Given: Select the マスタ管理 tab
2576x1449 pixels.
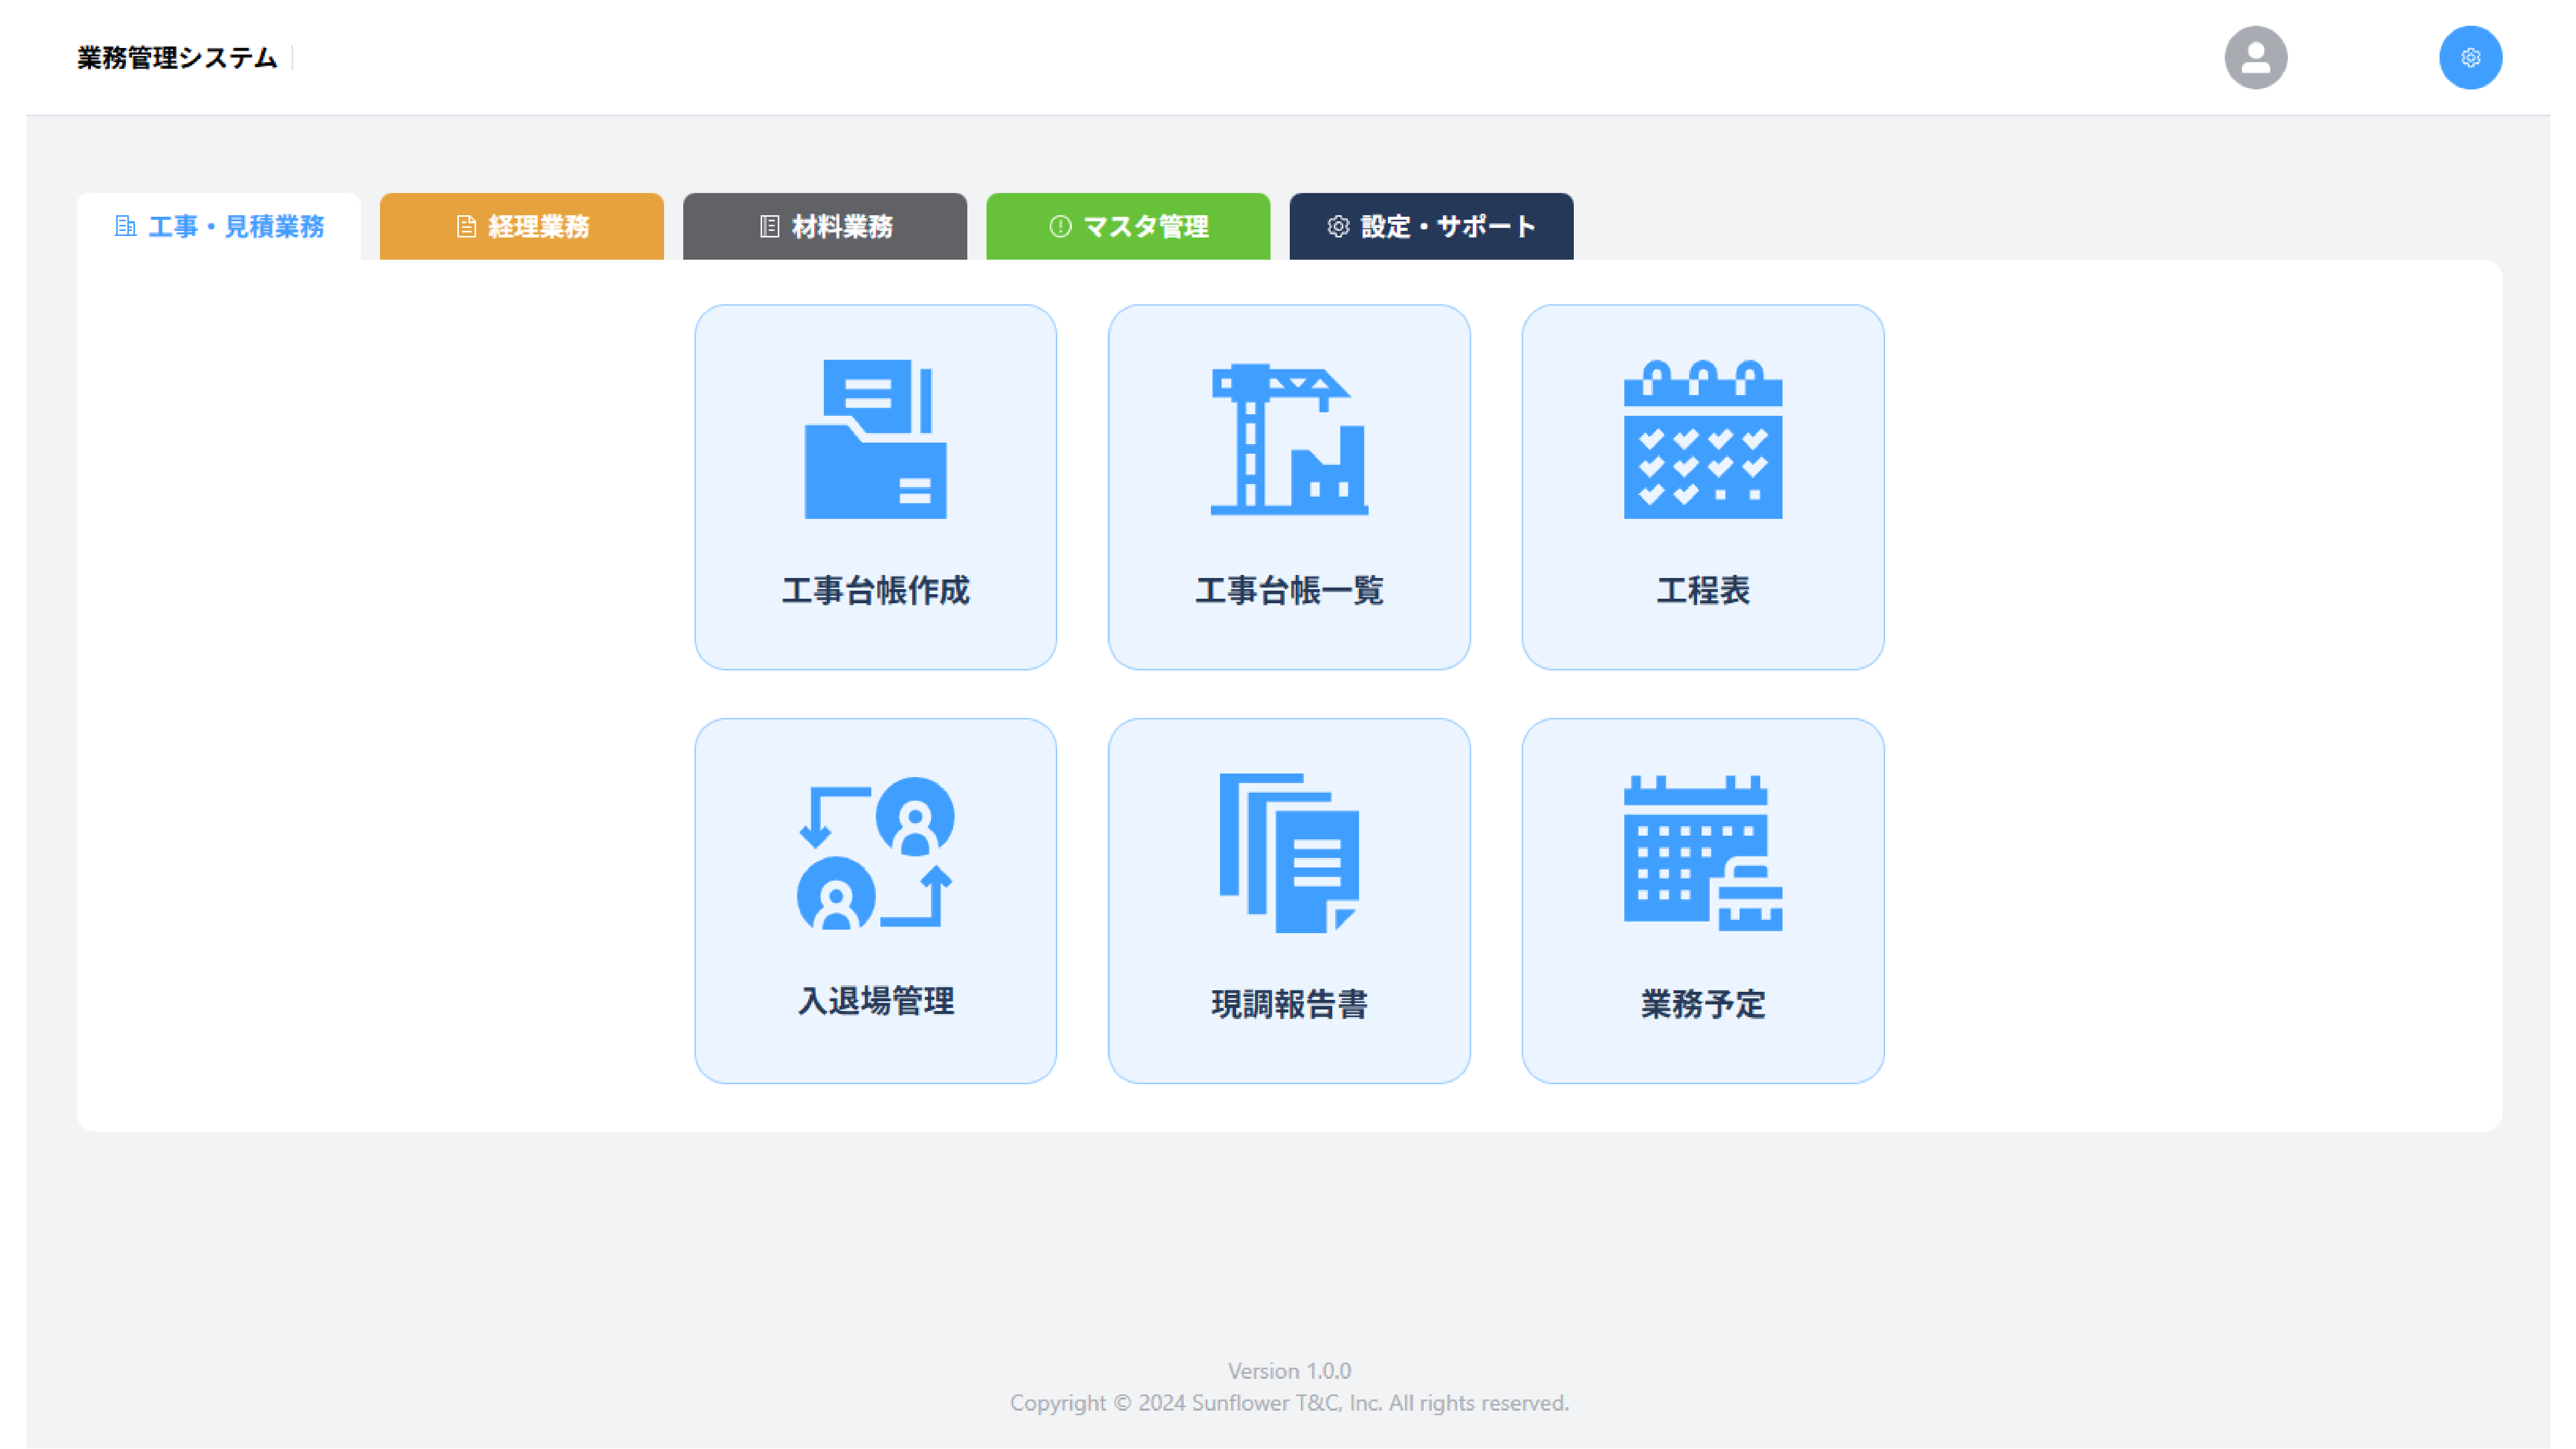Looking at the screenshot, I should point(1127,227).
